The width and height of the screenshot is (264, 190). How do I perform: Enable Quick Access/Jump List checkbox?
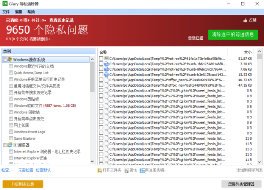click(11, 73)
